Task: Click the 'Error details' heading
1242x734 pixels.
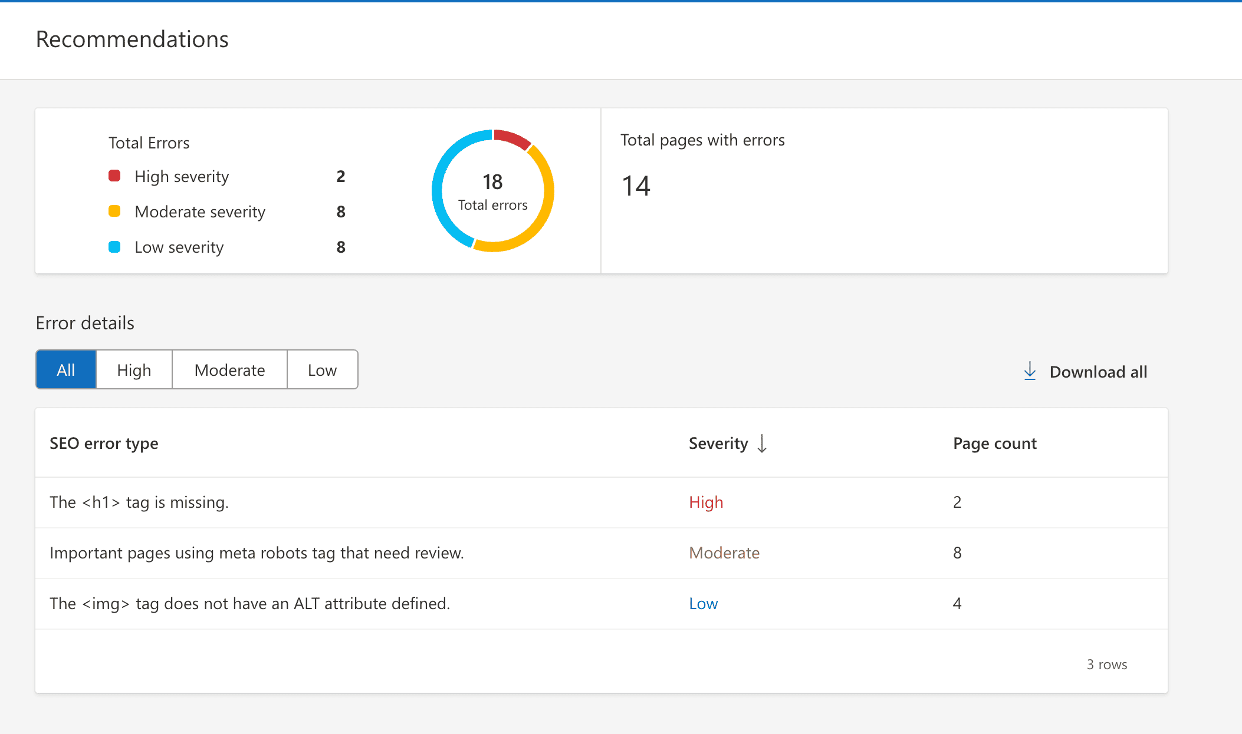Action: 85,323
